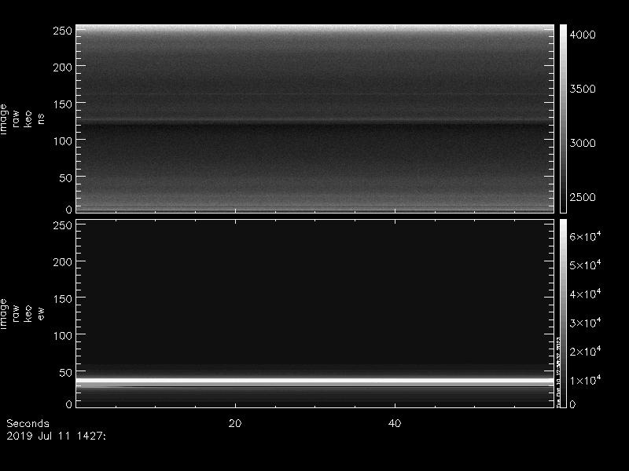
Task: Click the 6×10⁴ colorbar label
Action: click(585, 236)
